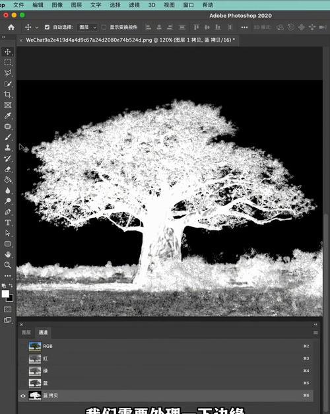
Task: Click the white foreground color swatch
Action: point(5,294)
